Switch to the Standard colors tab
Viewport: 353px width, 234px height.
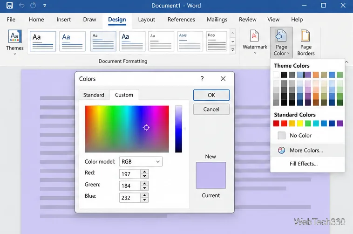point(94,95)
